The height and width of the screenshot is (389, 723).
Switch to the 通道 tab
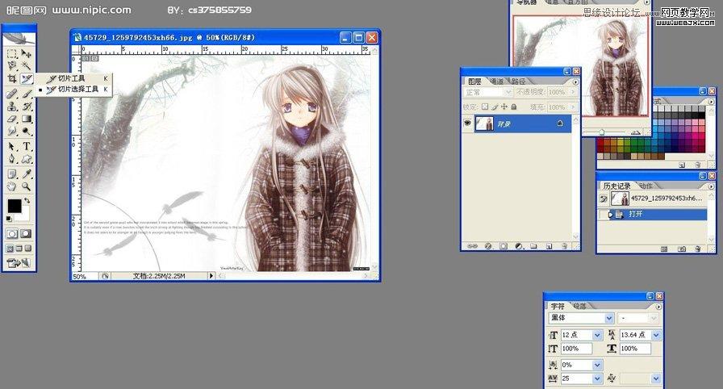tap(496, 82)
